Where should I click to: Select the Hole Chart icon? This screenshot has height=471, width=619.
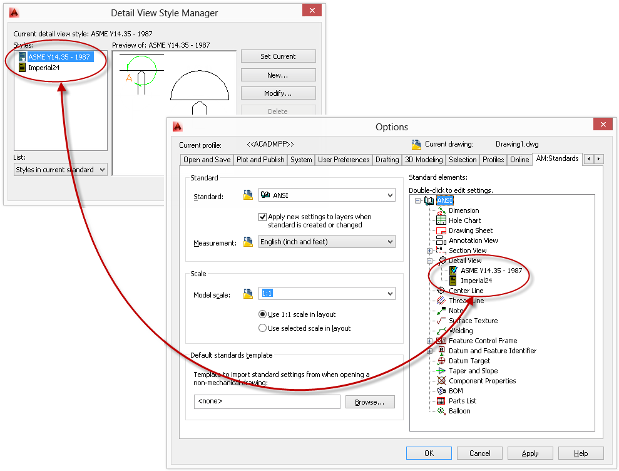(x=441, y=220)
